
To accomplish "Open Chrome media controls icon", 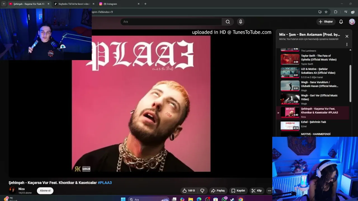I will [346, 12].
